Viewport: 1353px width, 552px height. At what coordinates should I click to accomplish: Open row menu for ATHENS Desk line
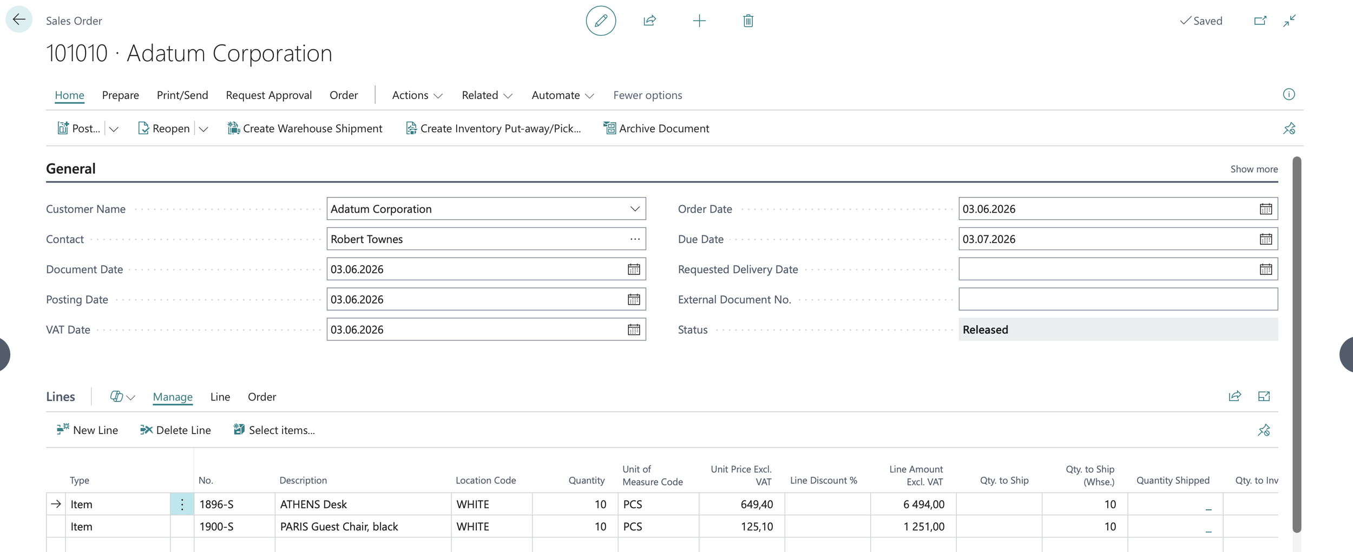click(x=182, y=504)
